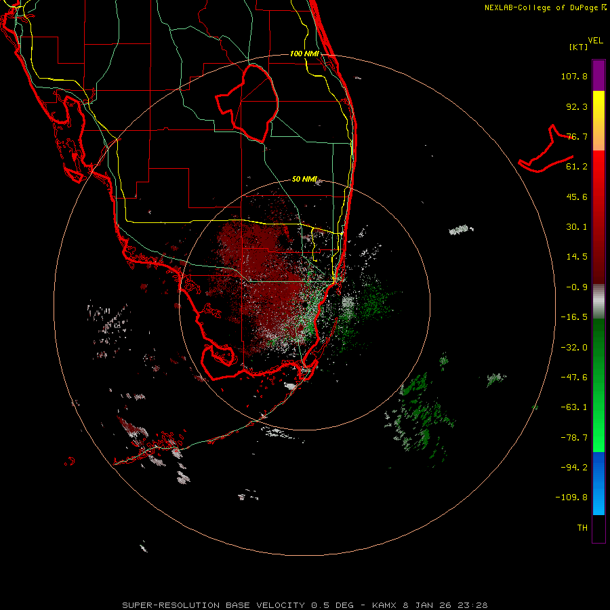Click the [KT] units label
610x610 pixels.
pos(579,47)
